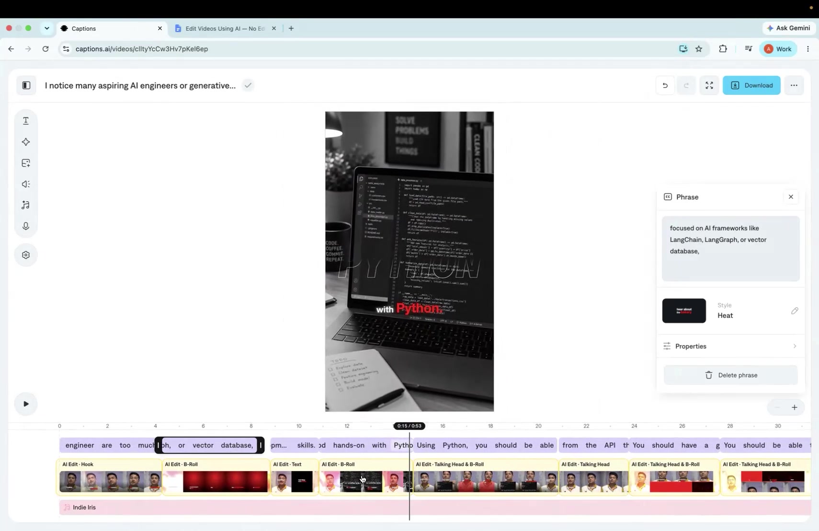
Task: Click timeline ruler mark 20
Action: [x=538, y=426]
